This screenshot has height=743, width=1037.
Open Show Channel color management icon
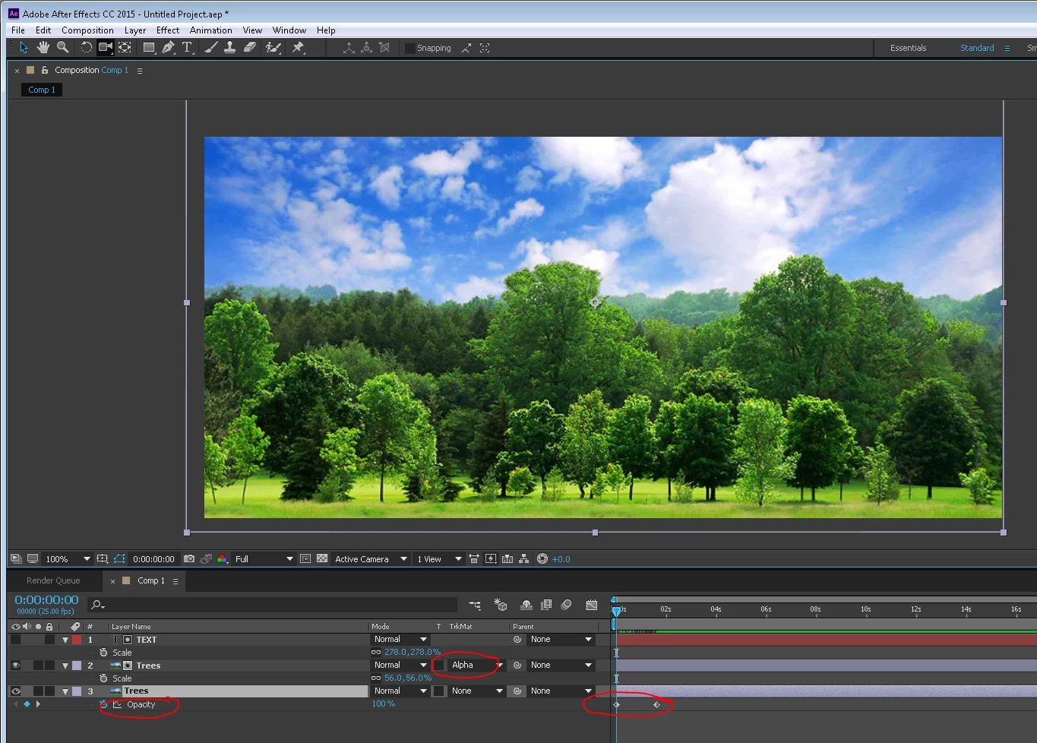tap(222, 558)
